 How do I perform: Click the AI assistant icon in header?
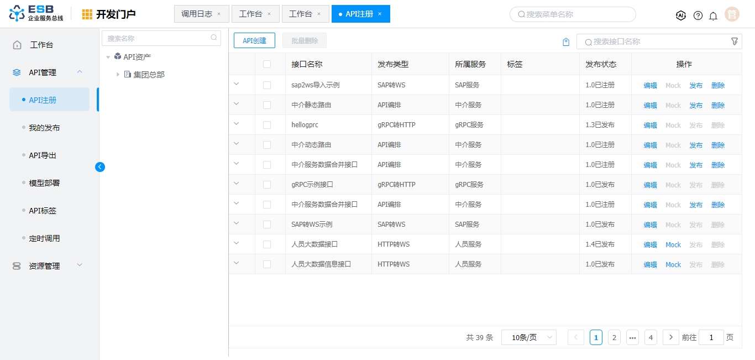[x=681, y=15]
